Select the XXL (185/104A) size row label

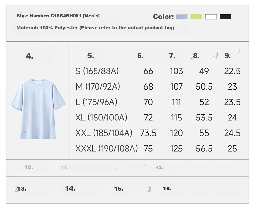pos(104,133)
